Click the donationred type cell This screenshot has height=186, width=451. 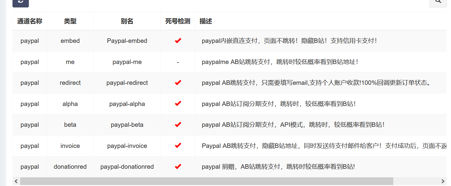coord(70,167)
